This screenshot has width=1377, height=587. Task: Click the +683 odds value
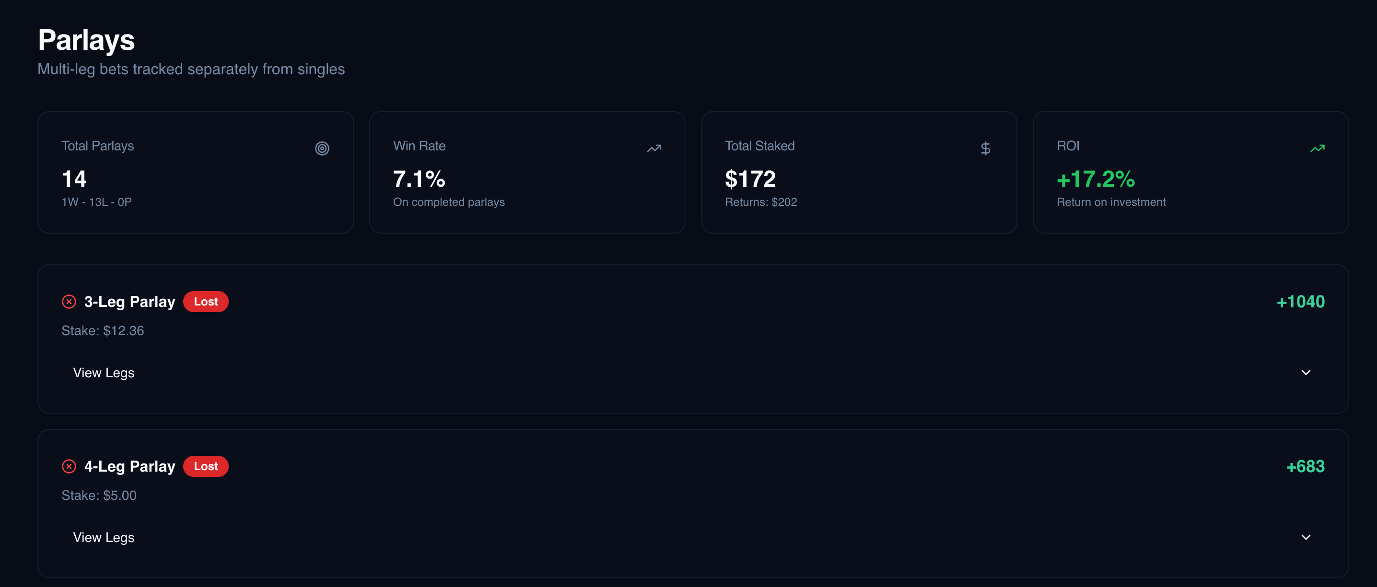pyautogui.click(x=1305, y=466)
